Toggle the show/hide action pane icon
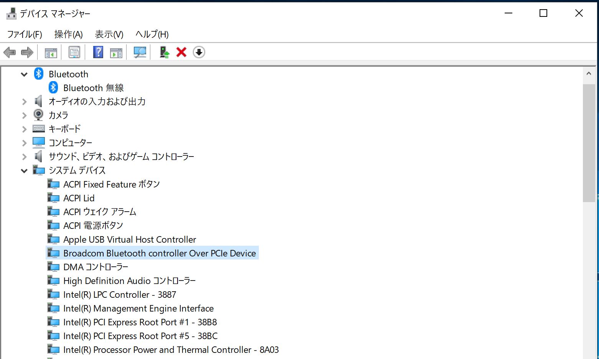Screen dimensions: 599x359 [116, 52]
